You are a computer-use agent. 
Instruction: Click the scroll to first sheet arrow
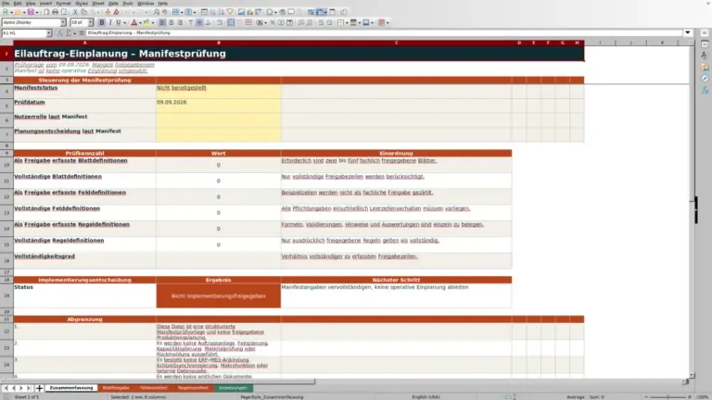(x=6, y=388)
